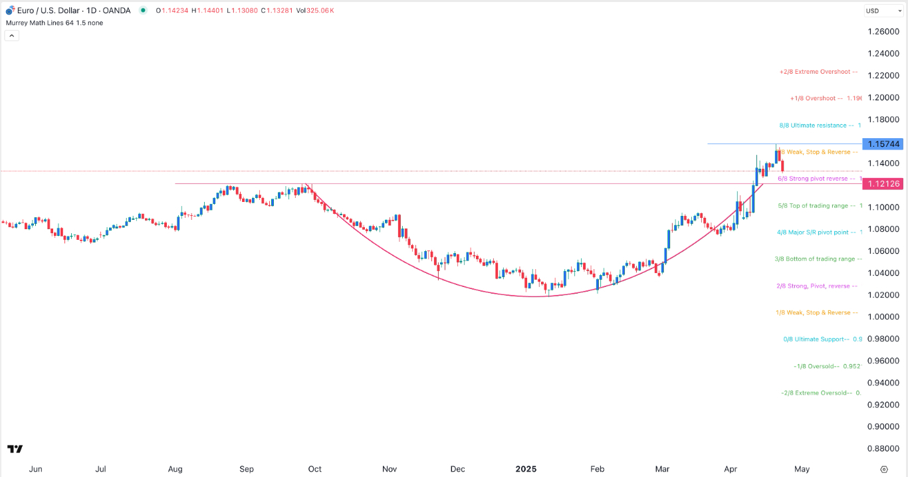Click the May label on the time axis
Image resolution: width=908 pixels, height=477 pixels.
(x=802, y=469)
